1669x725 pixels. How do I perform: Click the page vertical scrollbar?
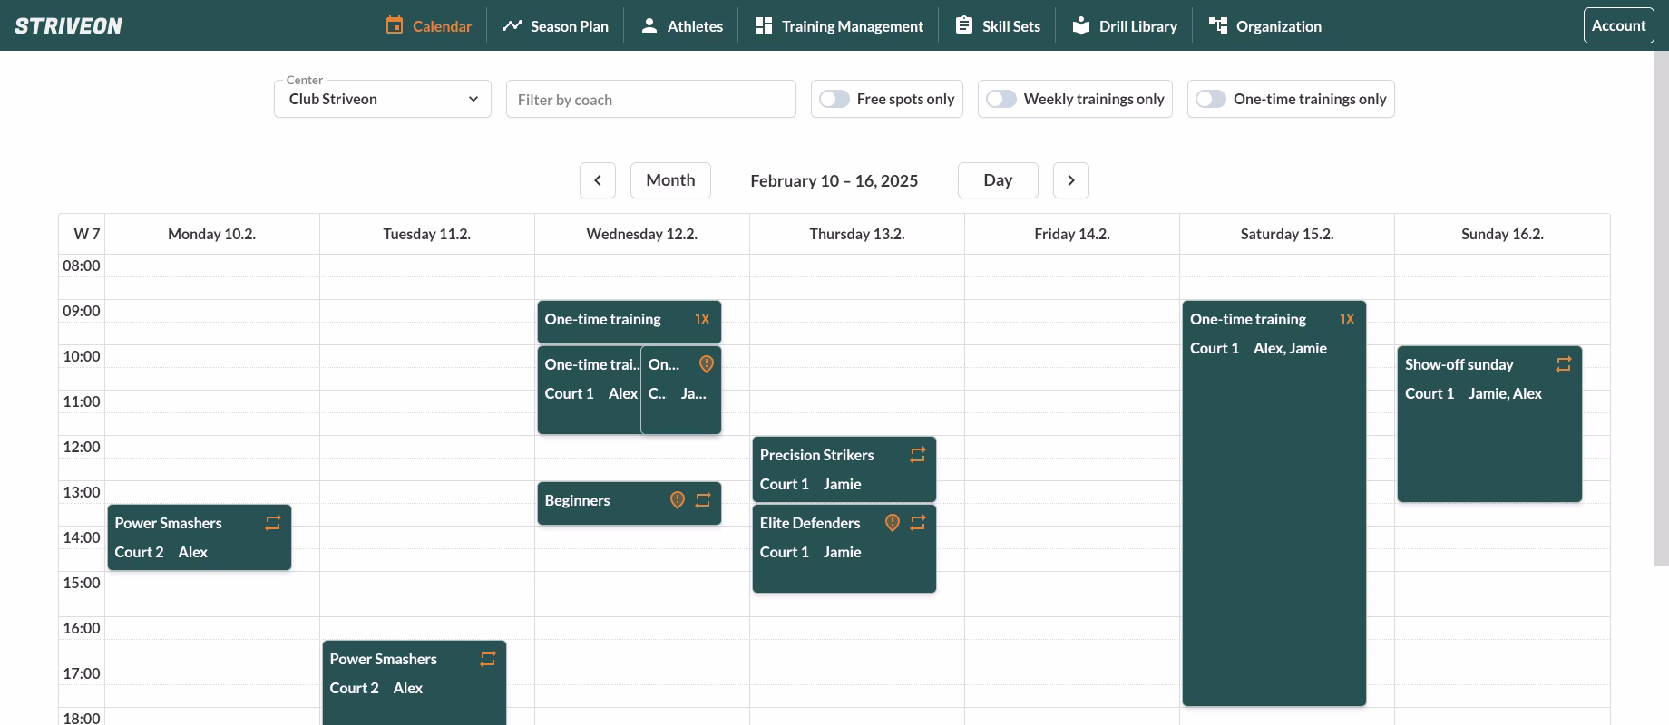coord(1661,308)
